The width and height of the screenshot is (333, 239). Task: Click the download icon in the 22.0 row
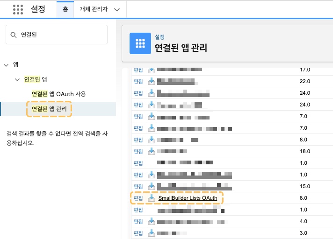coord(152,81)
